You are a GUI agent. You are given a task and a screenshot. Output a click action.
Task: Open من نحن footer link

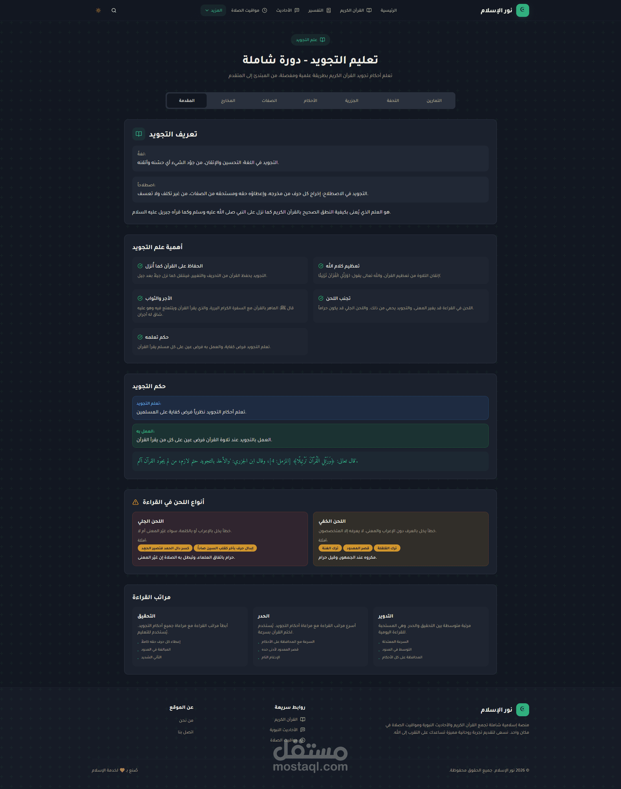(x=186, y=720)
